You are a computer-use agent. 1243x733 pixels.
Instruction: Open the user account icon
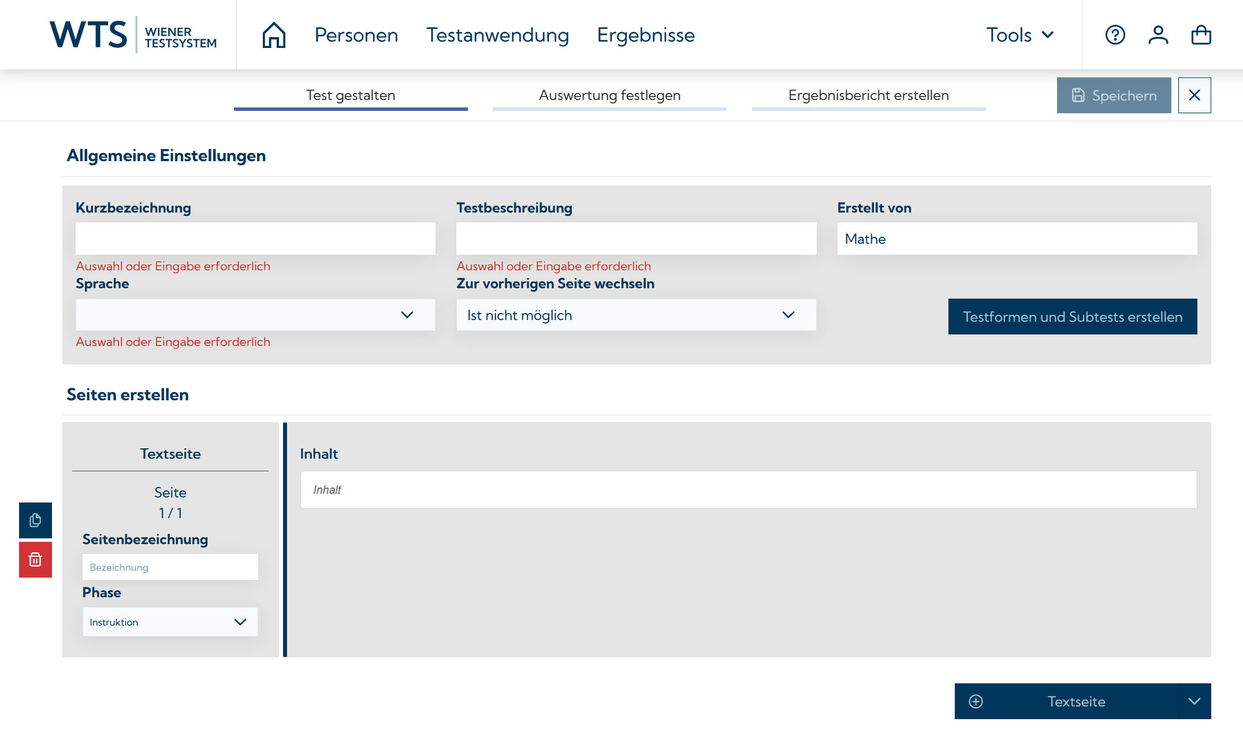(1158, 35)
